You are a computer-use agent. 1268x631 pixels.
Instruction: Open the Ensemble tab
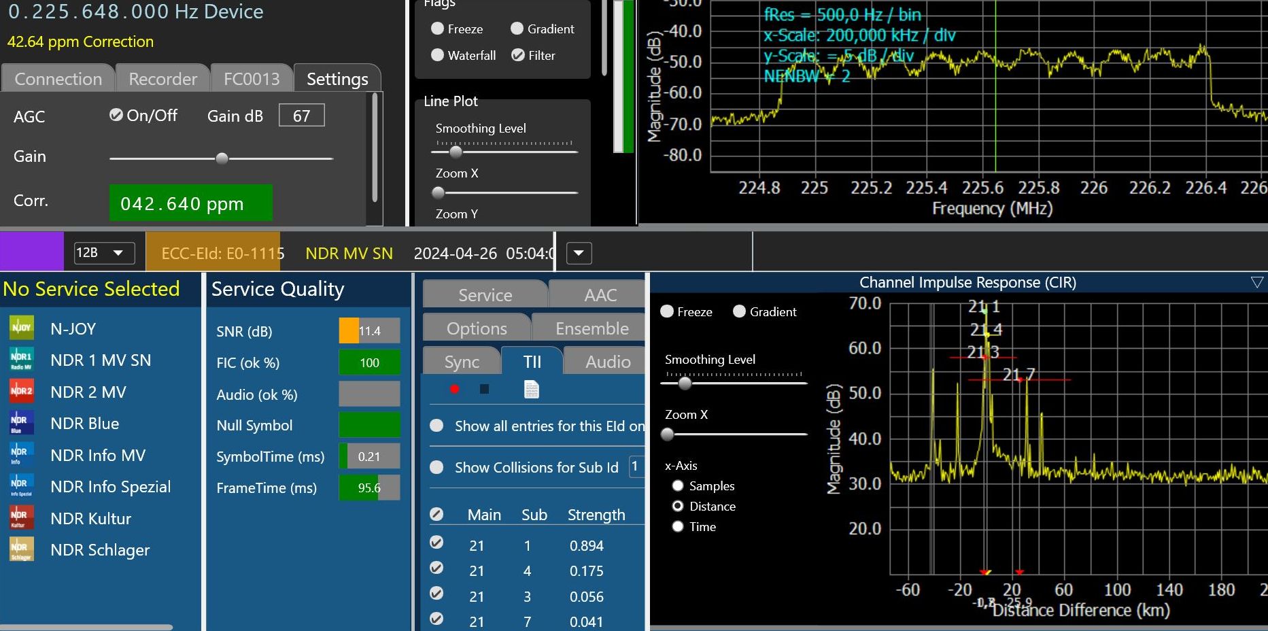[x=592, y=328]
